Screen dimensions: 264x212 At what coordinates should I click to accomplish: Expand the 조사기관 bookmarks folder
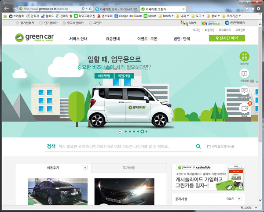(231, 16)
